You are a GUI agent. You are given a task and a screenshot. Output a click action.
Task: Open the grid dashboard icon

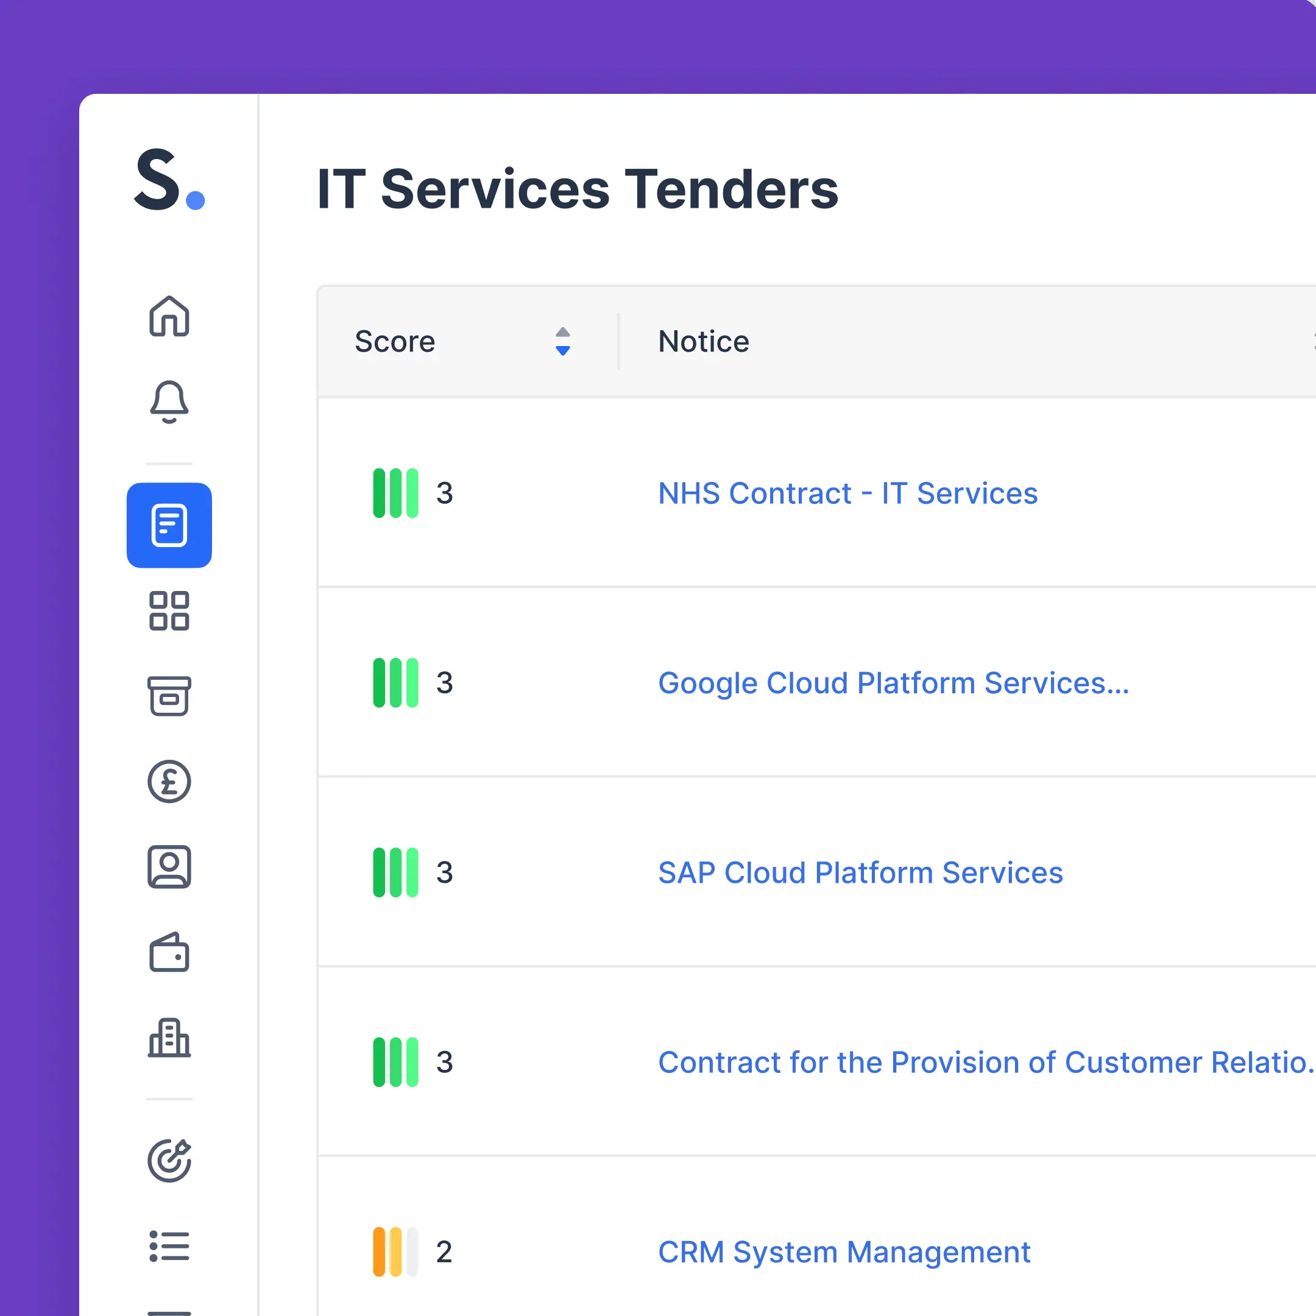pos(169,610)
